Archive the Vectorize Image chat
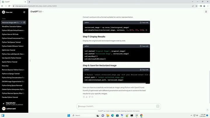 click(x=24, y=22)
